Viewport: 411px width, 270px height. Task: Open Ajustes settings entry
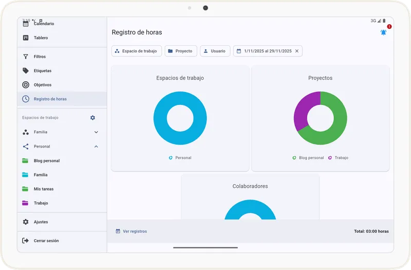[x=41, y=222]
